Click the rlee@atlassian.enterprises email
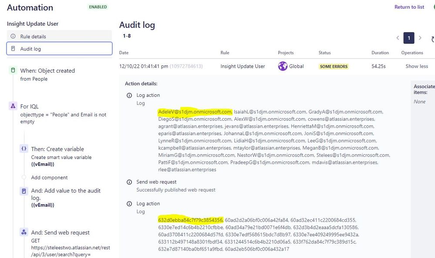435x258 pixels. pyautogui.click(x=187, y=169)
